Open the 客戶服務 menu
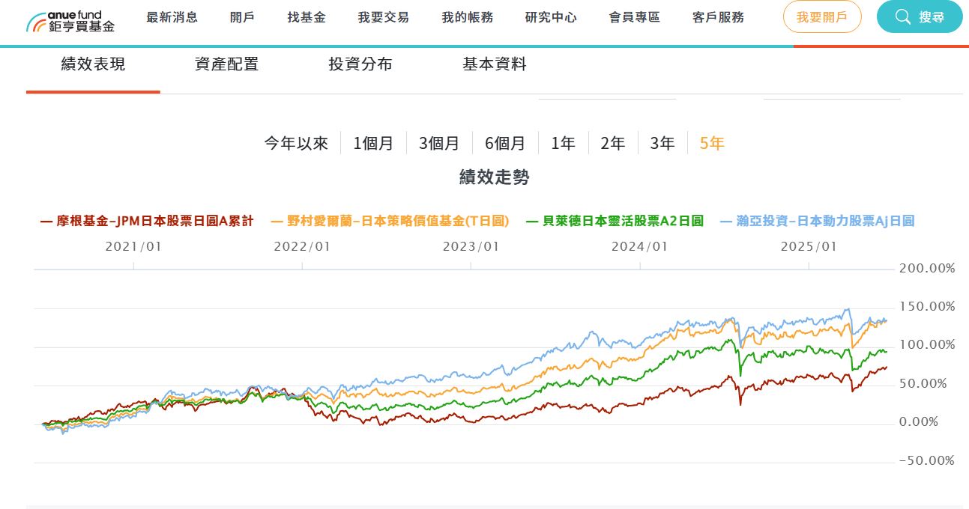Screen dimensions: 969x509 (719, 17)
